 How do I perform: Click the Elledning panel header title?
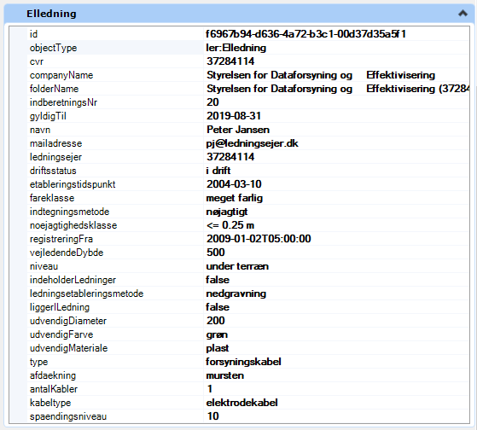51,14
